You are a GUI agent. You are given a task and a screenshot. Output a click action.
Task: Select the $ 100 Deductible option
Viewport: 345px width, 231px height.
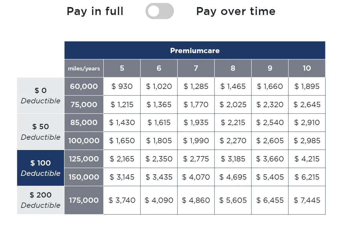(41, 168)
